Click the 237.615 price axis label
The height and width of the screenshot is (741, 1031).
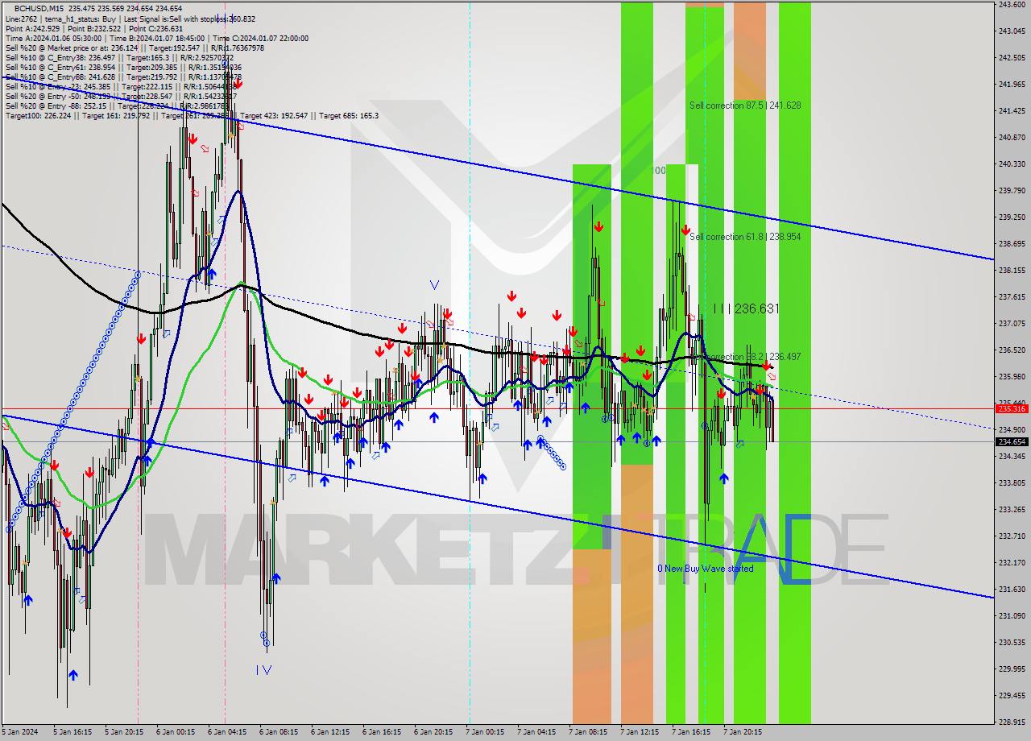1012,297
